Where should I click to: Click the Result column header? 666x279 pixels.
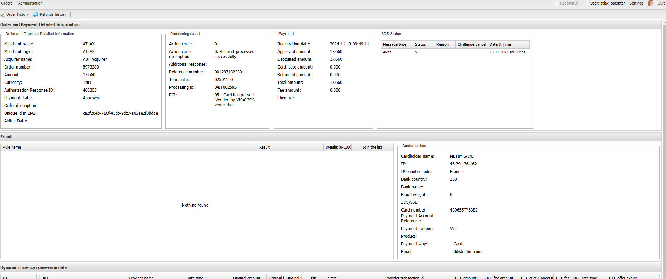[x=265, y=147]
